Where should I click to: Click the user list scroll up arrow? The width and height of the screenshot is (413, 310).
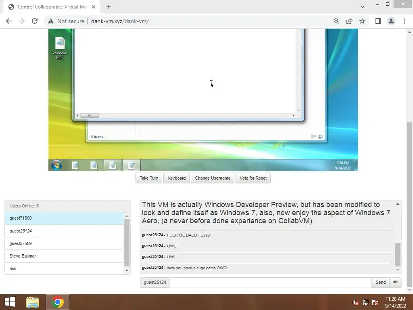(x=127, y=216)
